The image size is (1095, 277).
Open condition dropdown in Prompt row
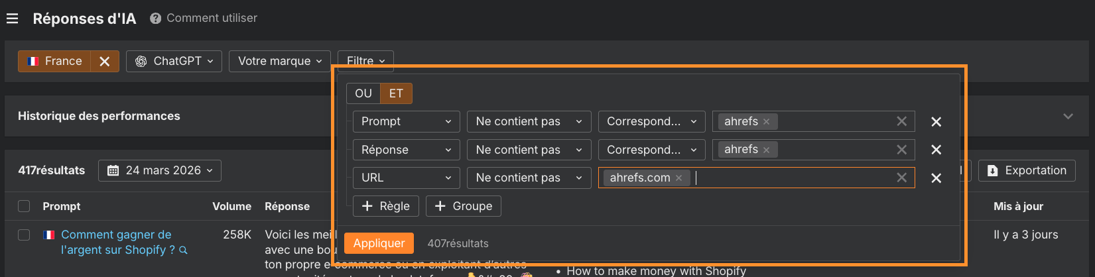(x=529, y=121)
